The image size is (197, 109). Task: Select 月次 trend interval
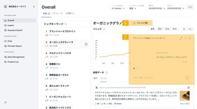click(x=167, y=29)
